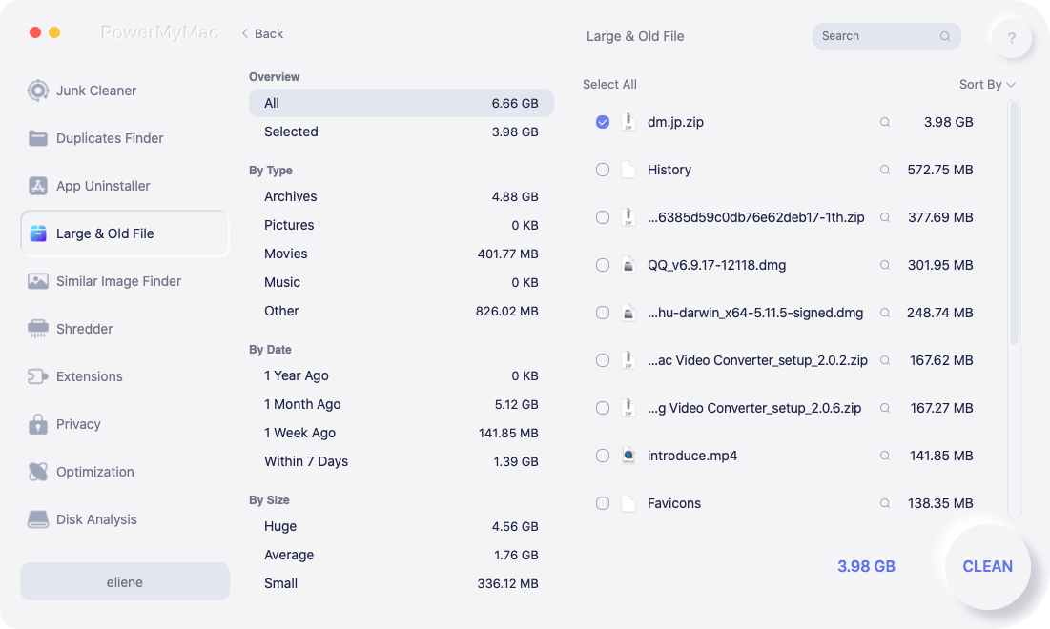Viewport: 1050px width, 629px height.
Task: Check the Favicons checkbox
Action: click(x=603, y=503)
